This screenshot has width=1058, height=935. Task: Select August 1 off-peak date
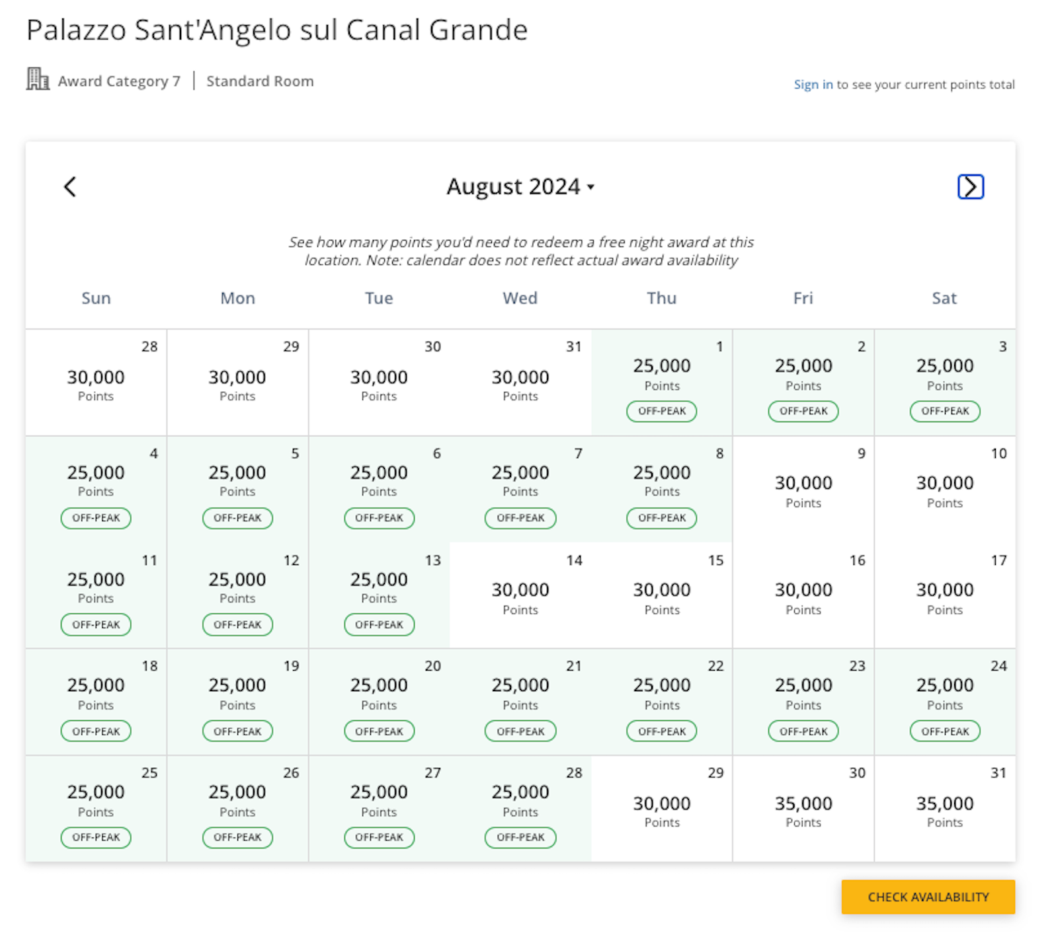pyautogui.click(x=661, y=383)
